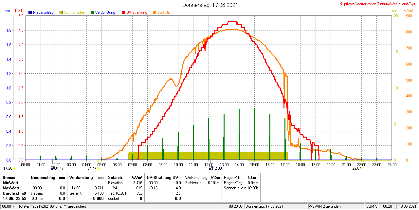Click the COM 9 status field
Screen dimensions: 419x210
tap(372, 206)
